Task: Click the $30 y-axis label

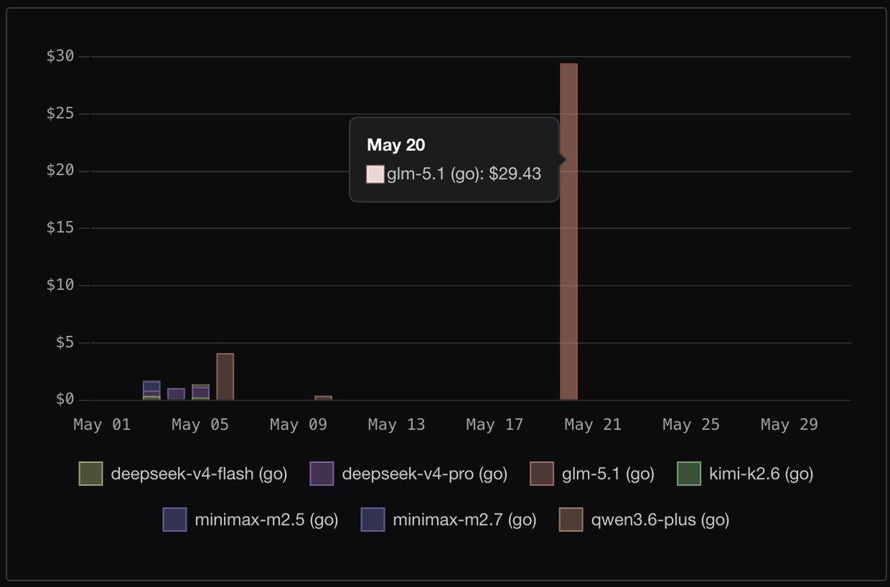Action: click(x=59, y=57)
